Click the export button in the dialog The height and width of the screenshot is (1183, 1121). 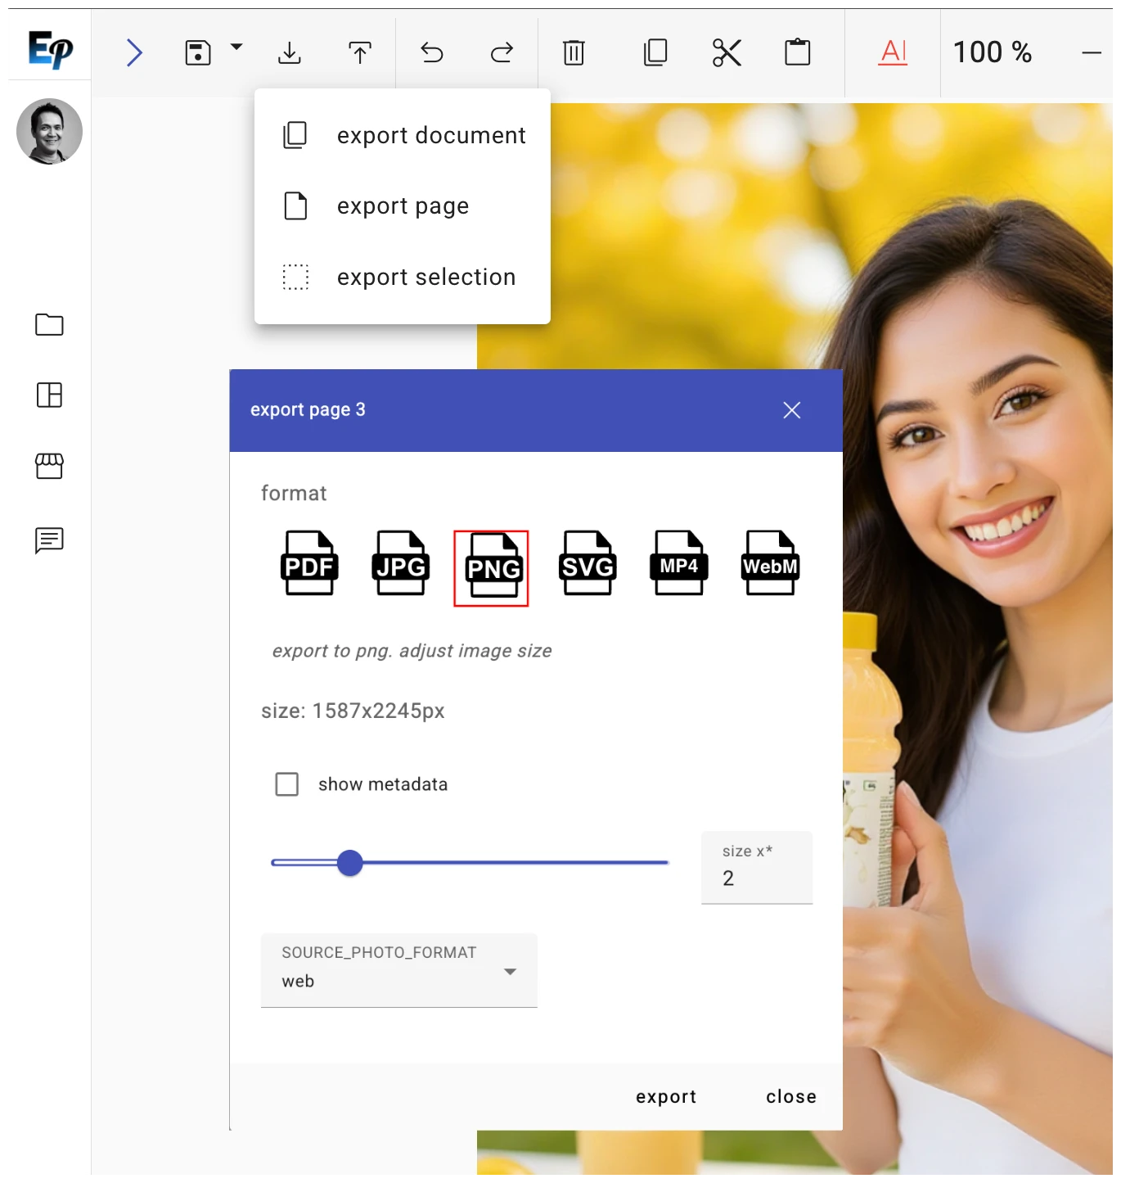(665, 1096)
